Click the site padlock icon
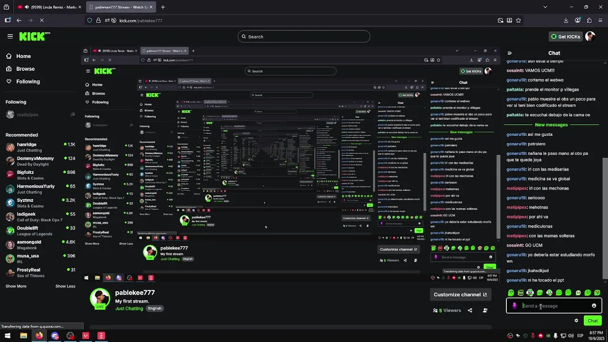This screenshot has width=608, height=342. (x=98, y=20)
